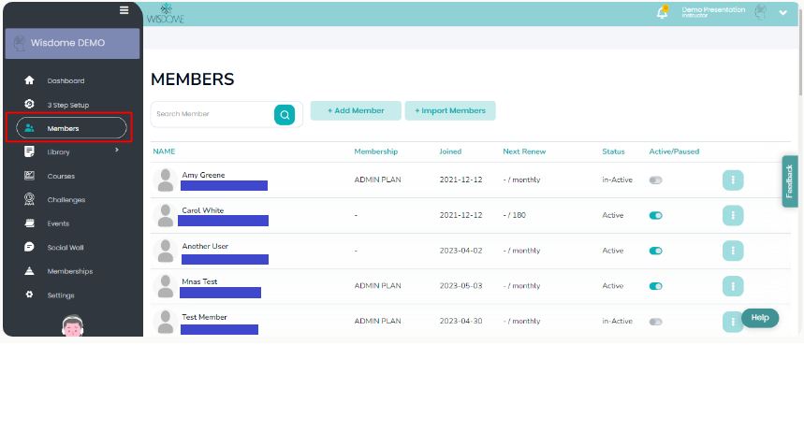The height and width of the screenshot is (446, 804).
Task: Click the + Import Members button
Action: point(450,110)
